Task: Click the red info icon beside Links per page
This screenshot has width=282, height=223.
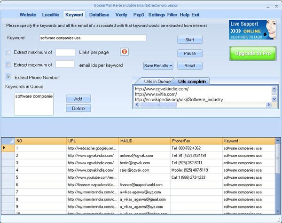Action: (125, 52)
